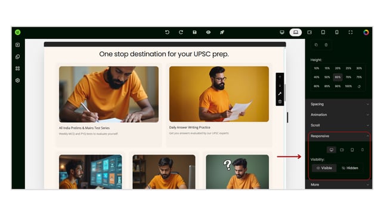Select landscape tablet device under Responsive
Screen dimensions: 384x216
(342, 150)
